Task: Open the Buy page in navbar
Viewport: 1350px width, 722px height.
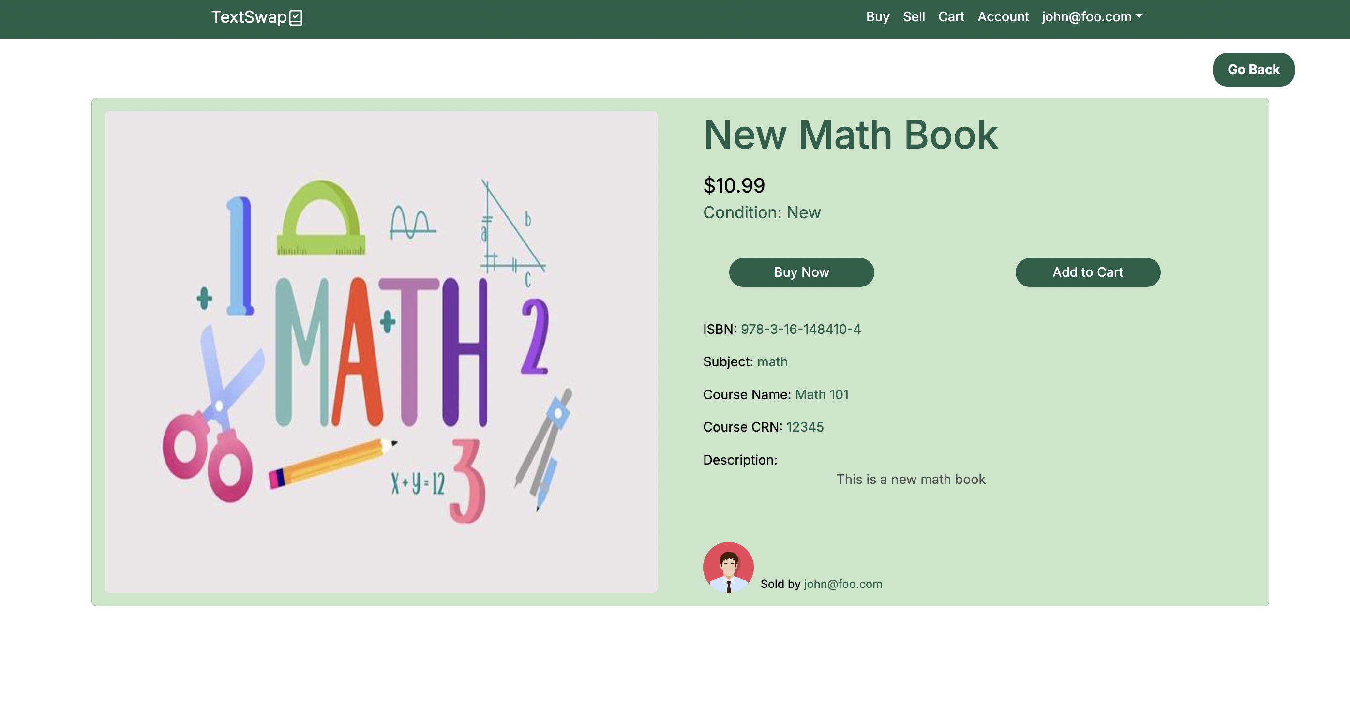Action: 877,17
